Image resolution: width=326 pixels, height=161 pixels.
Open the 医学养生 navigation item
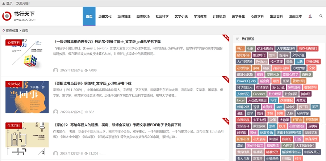click(x=238, y=16)
